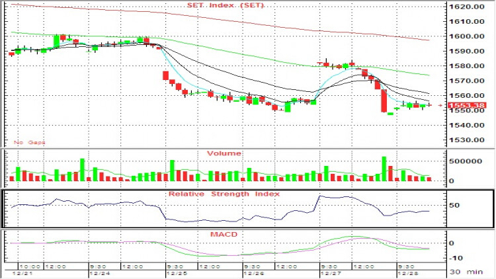Click the 1540.00 price axis label
Screen dimensions: 496x279
[467, 125]
